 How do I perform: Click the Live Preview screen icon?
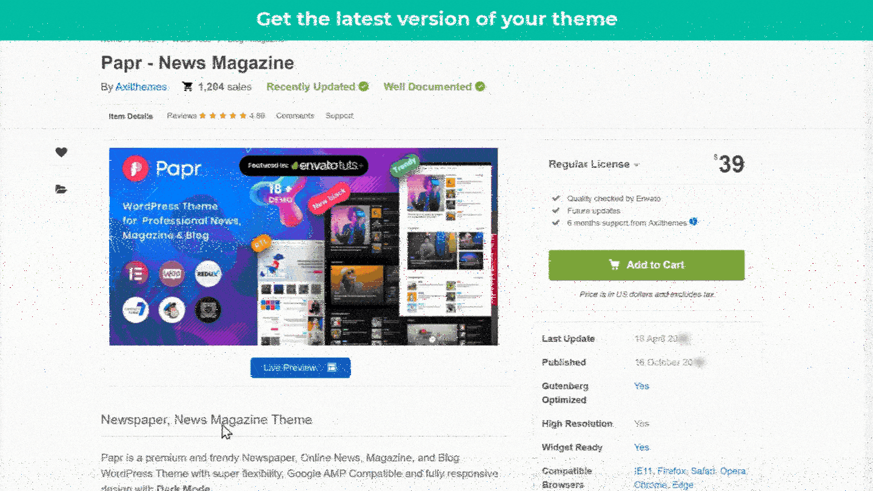(332, 367)
